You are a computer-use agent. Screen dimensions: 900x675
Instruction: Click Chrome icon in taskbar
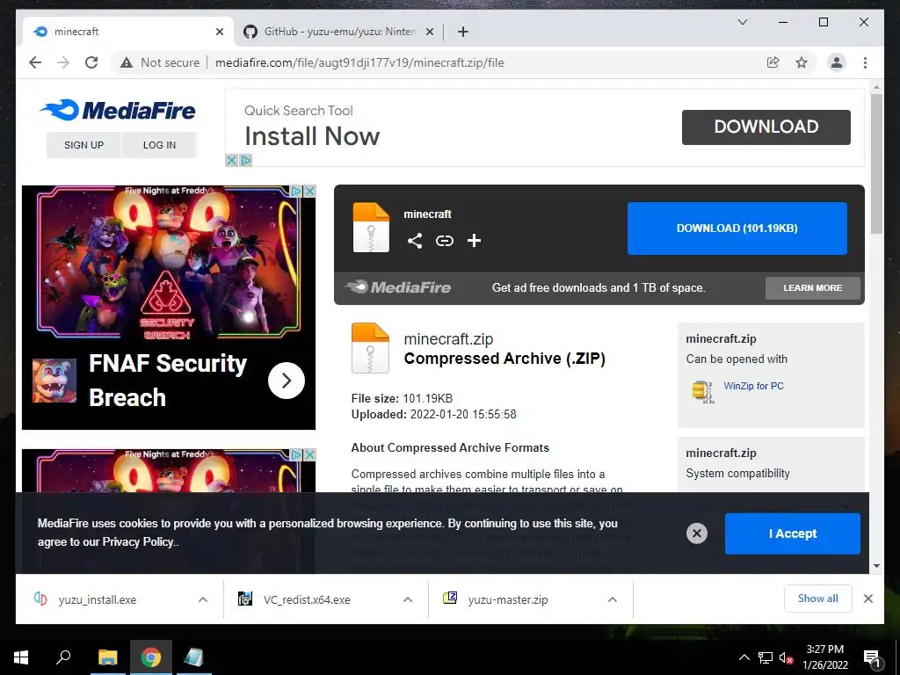(x=151, y=657)
